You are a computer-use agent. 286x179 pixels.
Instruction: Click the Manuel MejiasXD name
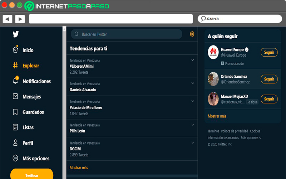235,96
